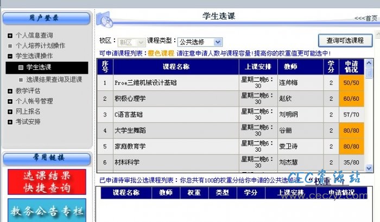Click the 57/70 application status cell
The height and width of the screenshot is (222, 380).
pos(351,115)
